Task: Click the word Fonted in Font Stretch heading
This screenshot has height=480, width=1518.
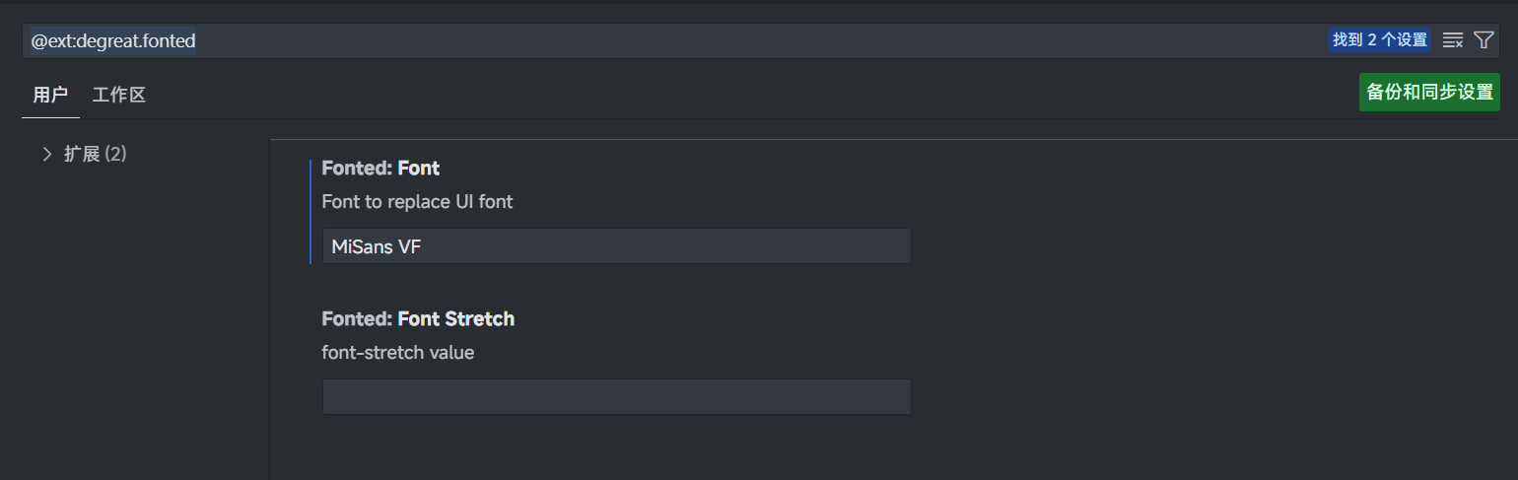Action: 357,319
